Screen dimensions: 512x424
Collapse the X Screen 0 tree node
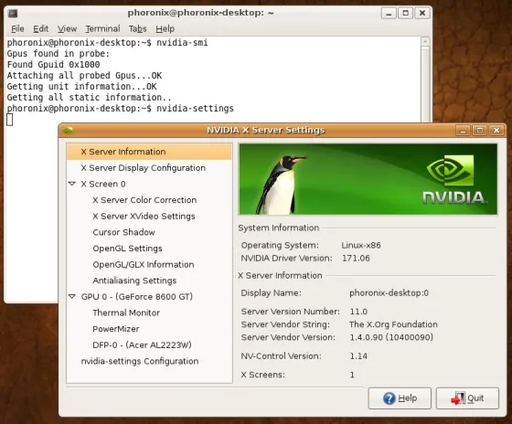tap(72, 184)
